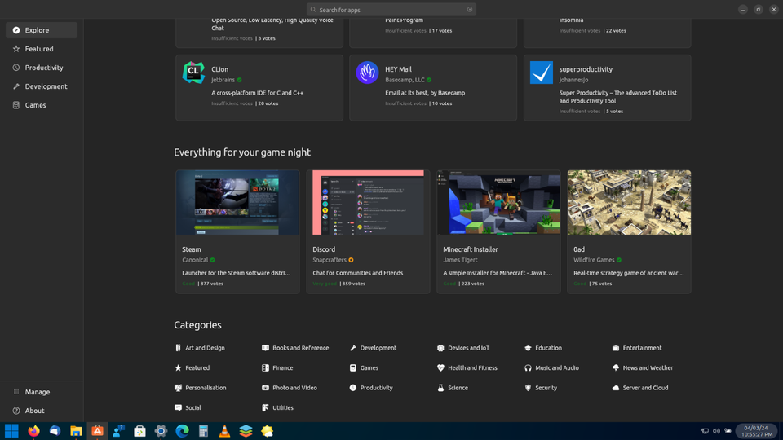This screenshot has height=440, width=783.
Task: Click the 0ad app name
Action: click(x=579, y=249)
